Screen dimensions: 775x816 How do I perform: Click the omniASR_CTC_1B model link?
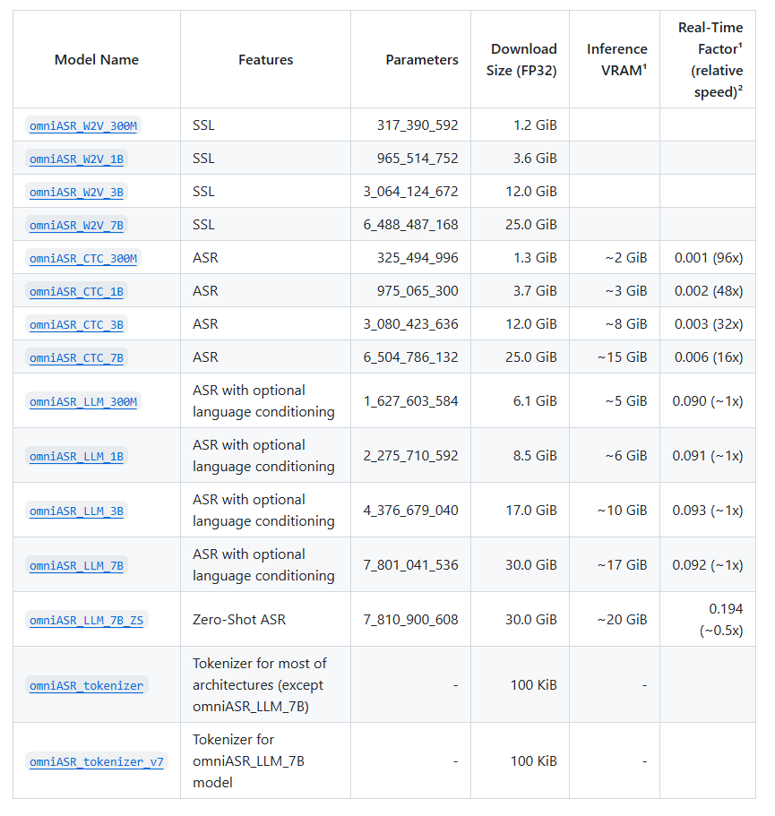pos(76,292)
